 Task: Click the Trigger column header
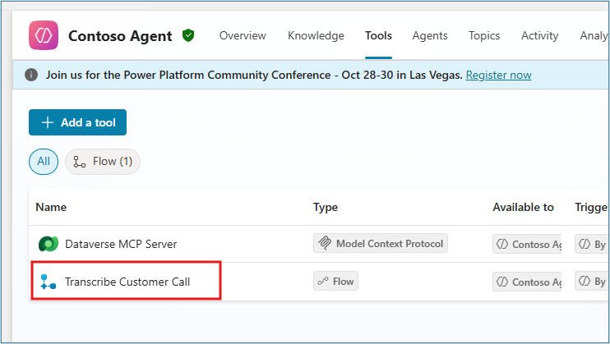[592, 207]
